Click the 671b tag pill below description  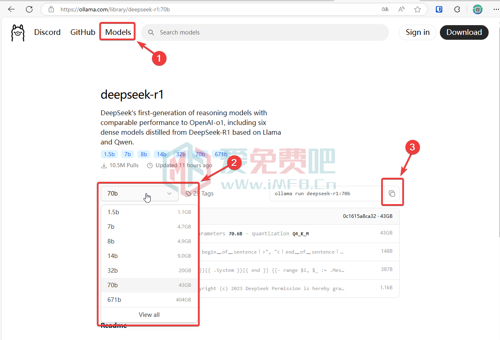[x=221, y=154]
